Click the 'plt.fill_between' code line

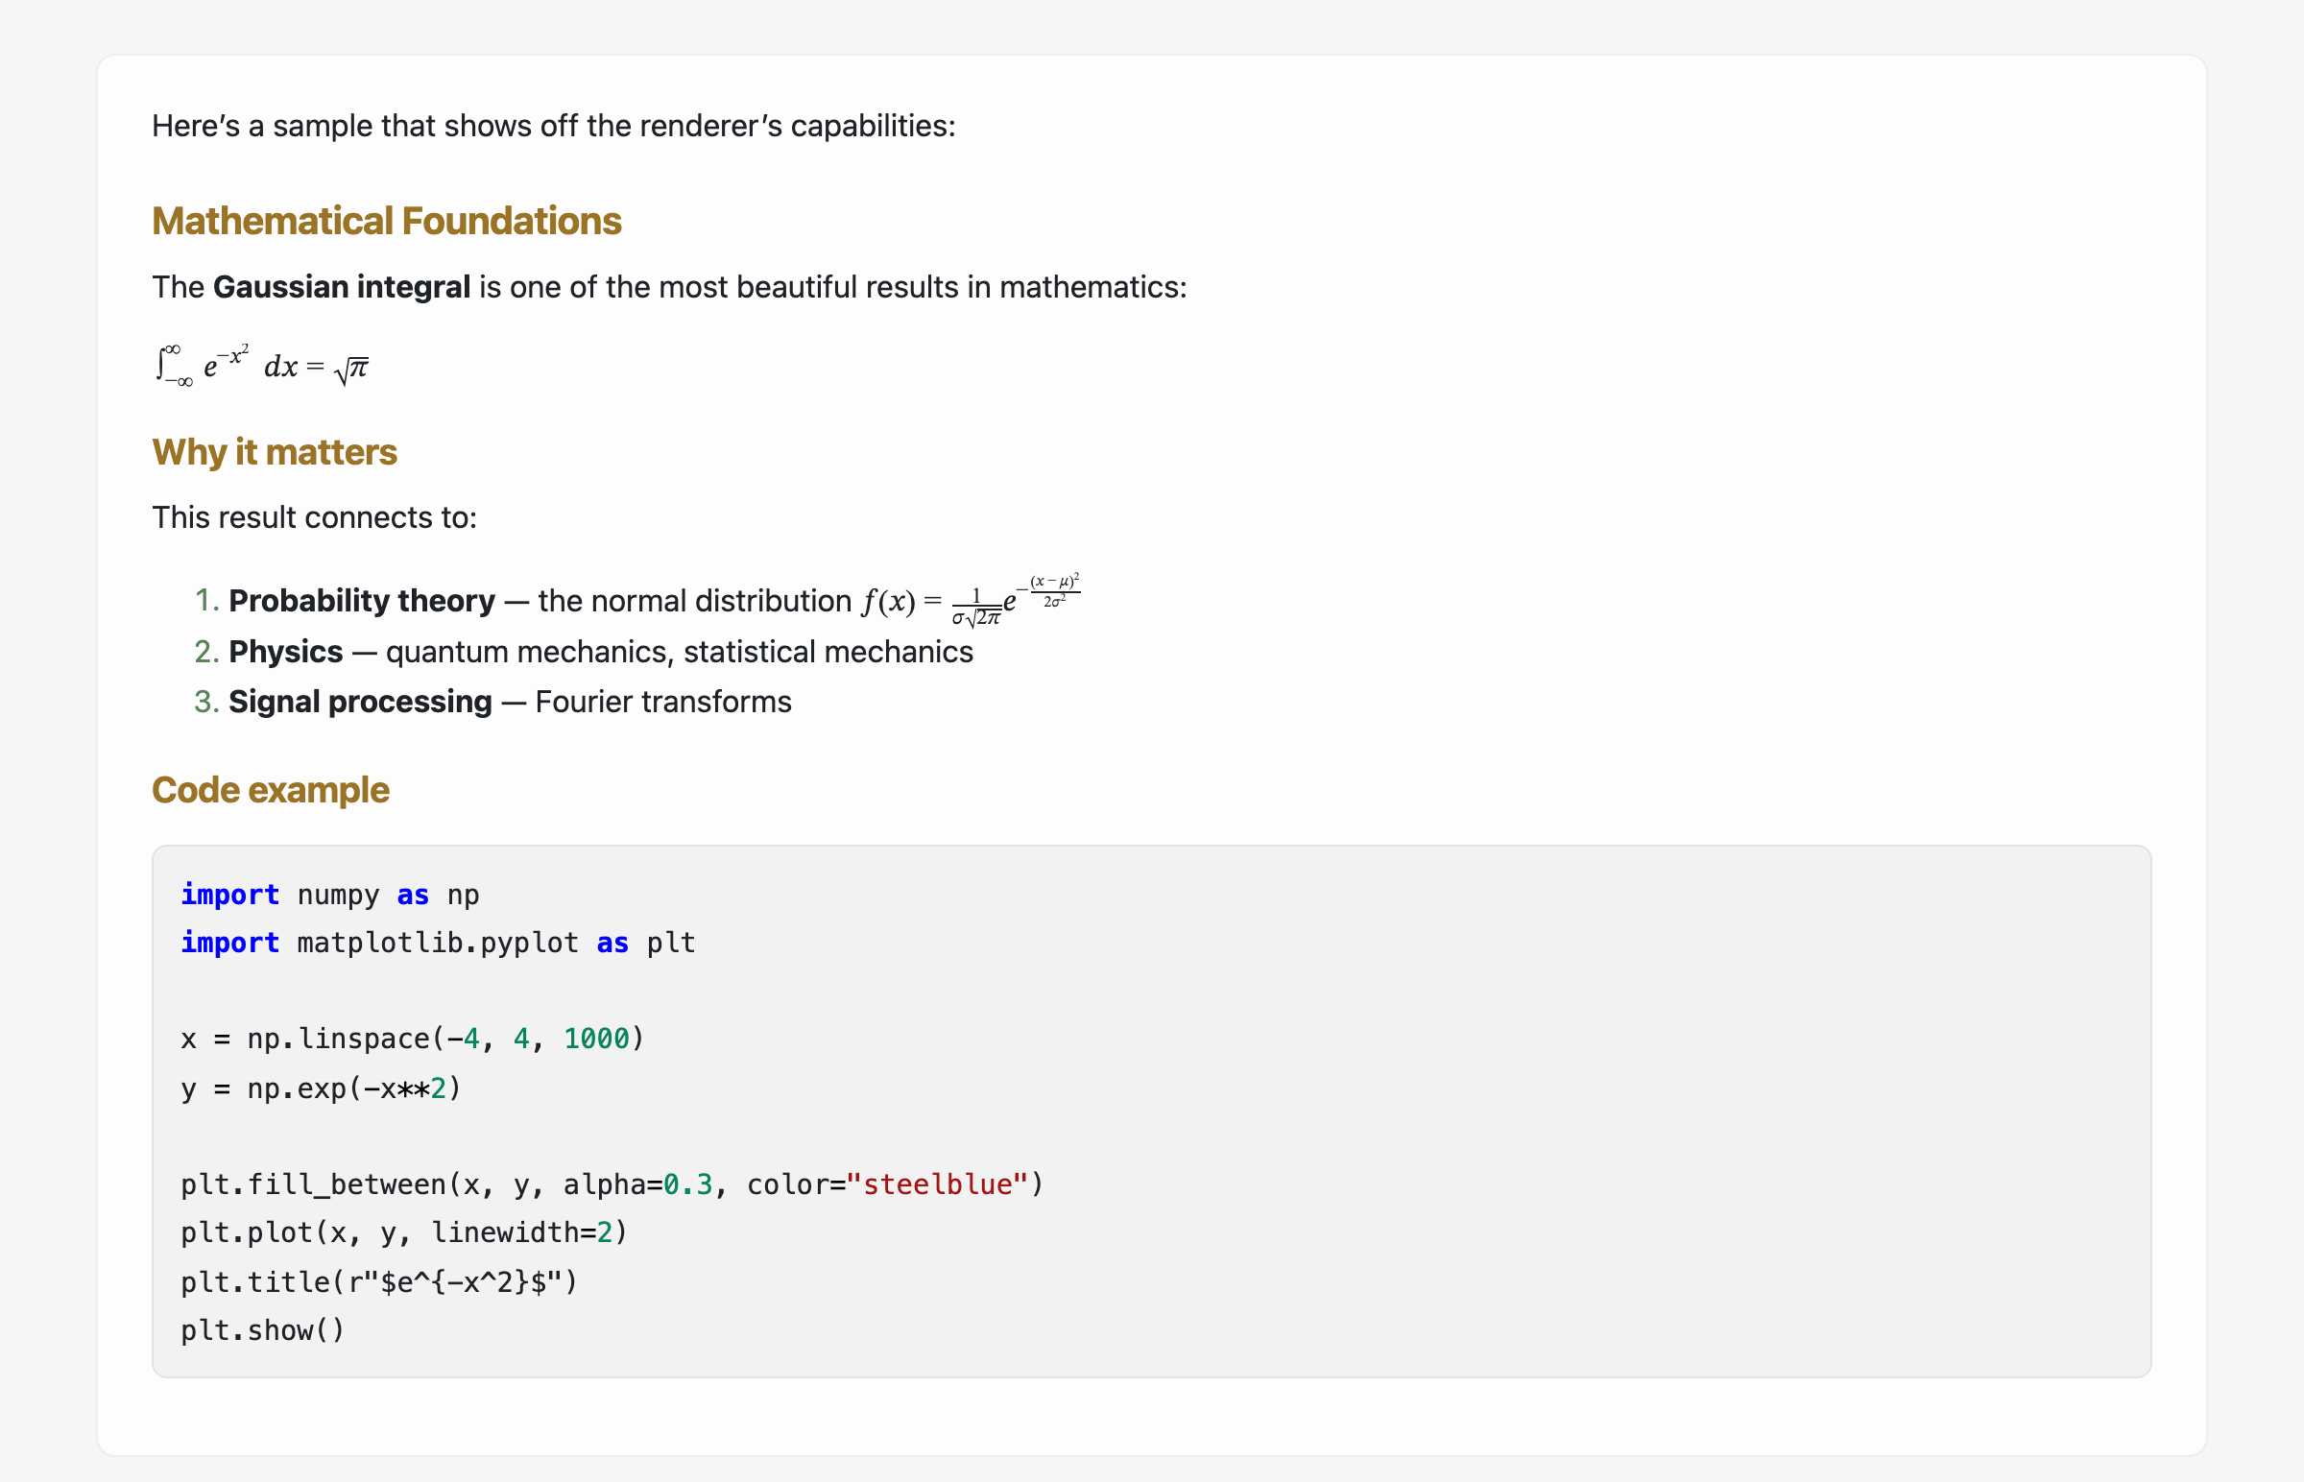point(612,1184)
